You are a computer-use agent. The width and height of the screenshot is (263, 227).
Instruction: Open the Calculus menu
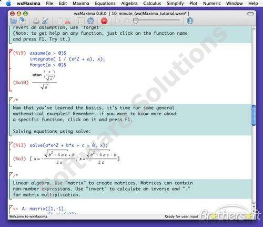coord(152,3)
